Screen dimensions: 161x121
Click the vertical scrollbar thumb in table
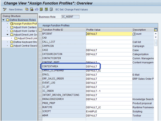pos(156,43)
